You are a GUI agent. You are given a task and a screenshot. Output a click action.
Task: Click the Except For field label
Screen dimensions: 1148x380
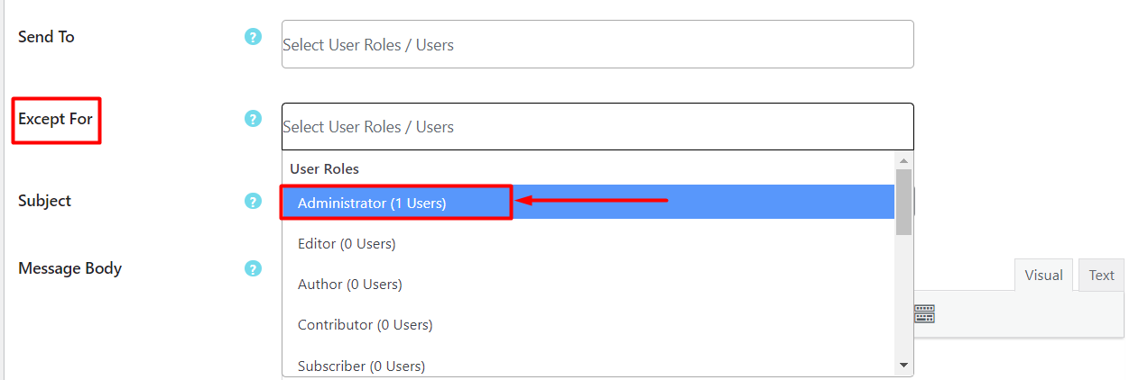tap(55, 119)
